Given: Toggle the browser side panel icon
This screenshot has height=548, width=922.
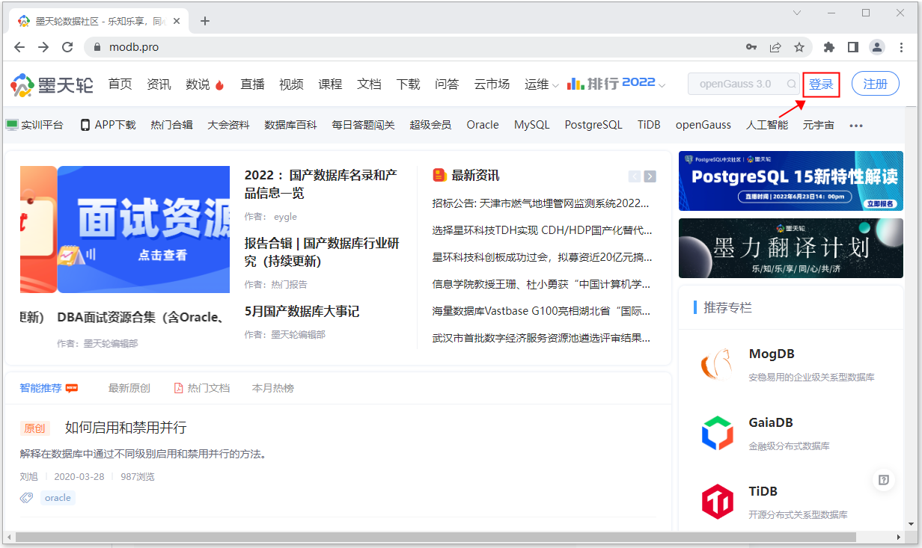Looking at the screenshot, I should click(852, 47).
